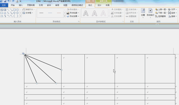Viewport: 179px width, 105px height.
Task: Open 形状轮廓 shape outline dropdown
Action: [78, 13]
